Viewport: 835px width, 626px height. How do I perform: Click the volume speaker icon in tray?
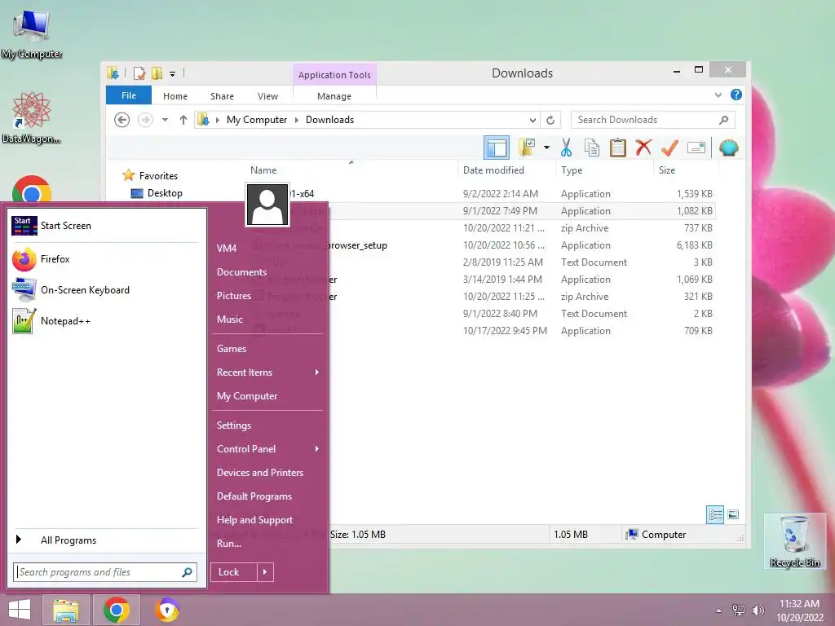tap(758, 610)
